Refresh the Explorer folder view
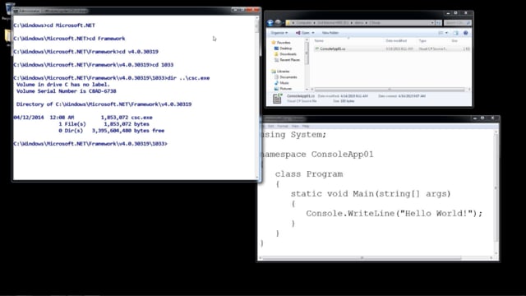Viewport: 526px width, 296px height. click(x=438, y=23)
